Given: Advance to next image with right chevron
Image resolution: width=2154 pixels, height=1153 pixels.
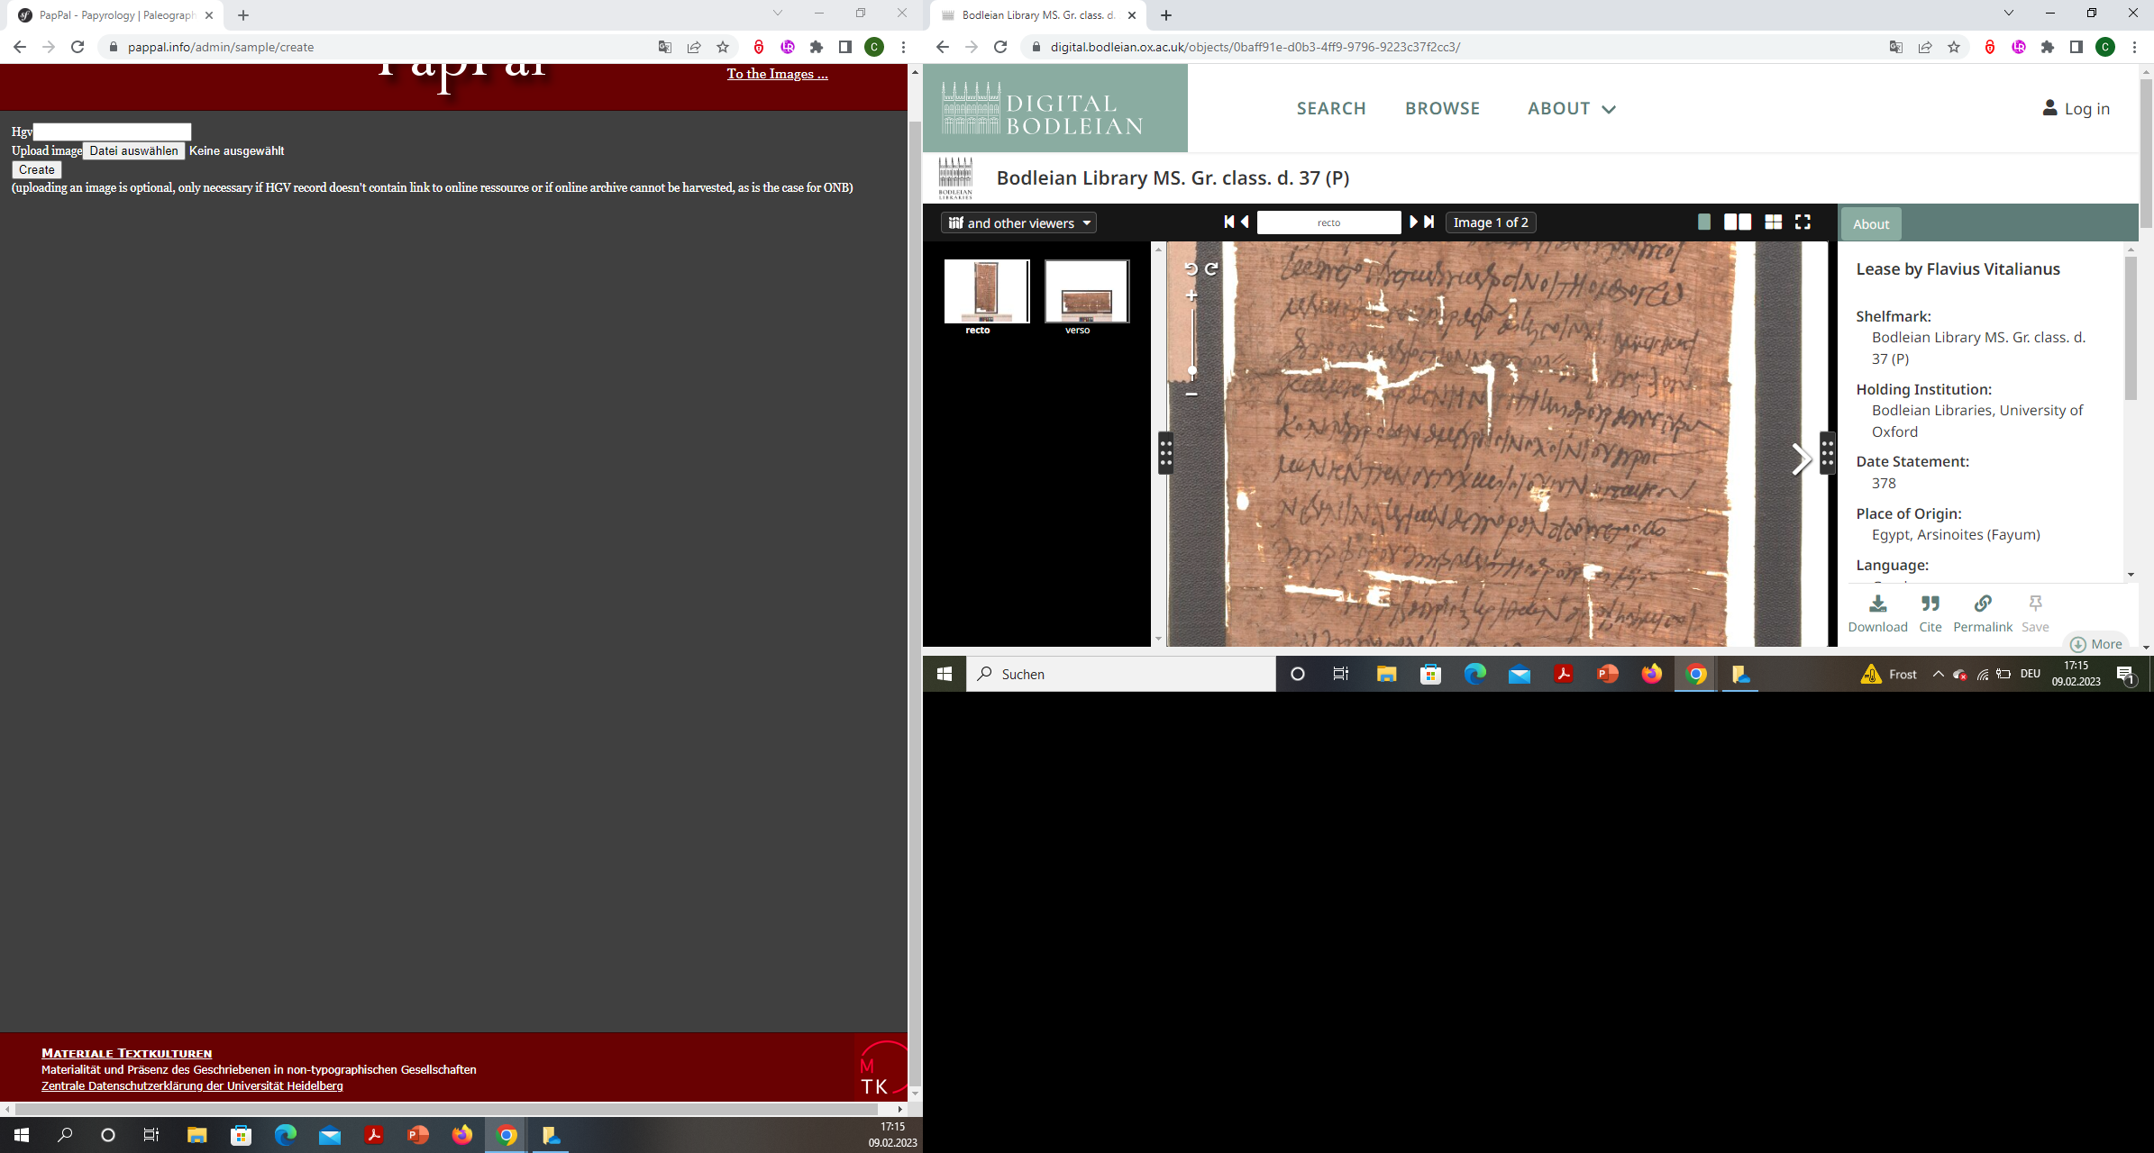Looking at the screenshot, I should pos(1801,459).
